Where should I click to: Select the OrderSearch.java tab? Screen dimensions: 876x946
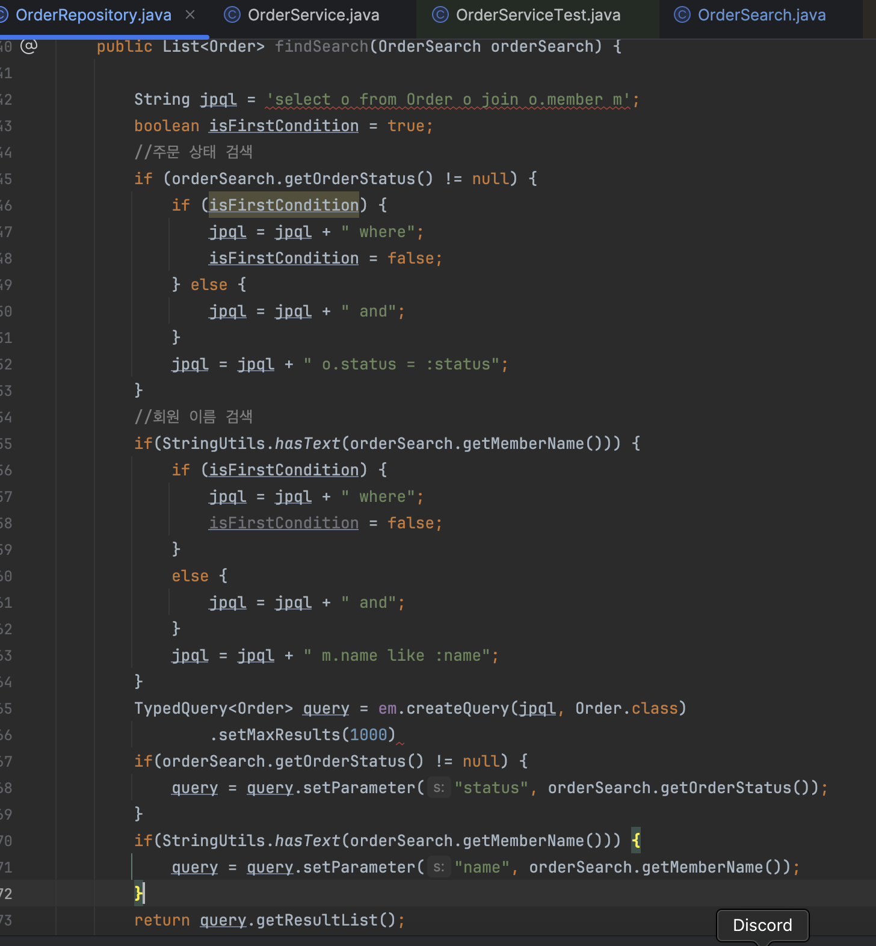click(750, 15)
